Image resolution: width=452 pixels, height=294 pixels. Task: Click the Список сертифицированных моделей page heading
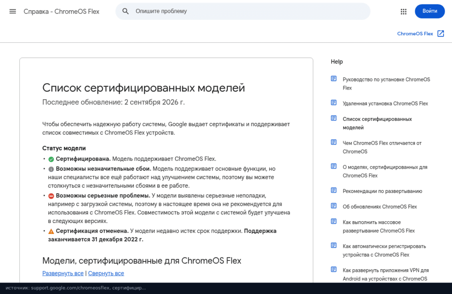(x=143, y=88)
